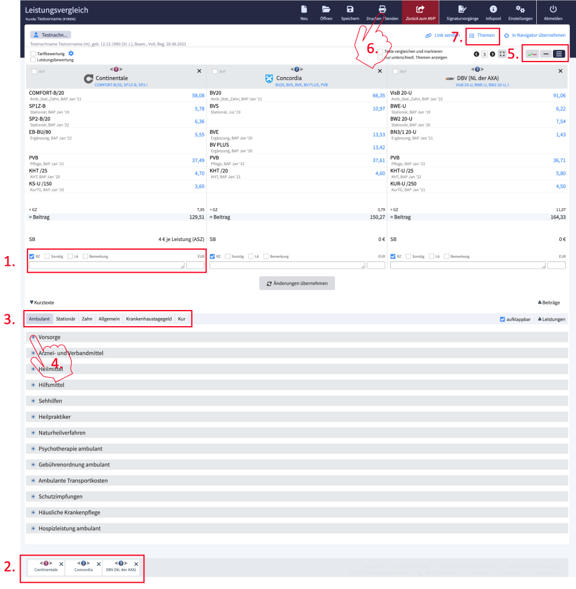Image resolution: width=576 pixels, height=589 pixels.
Task: Toggle the fullscreen expand icon
Action: click(x=502, y=54)
